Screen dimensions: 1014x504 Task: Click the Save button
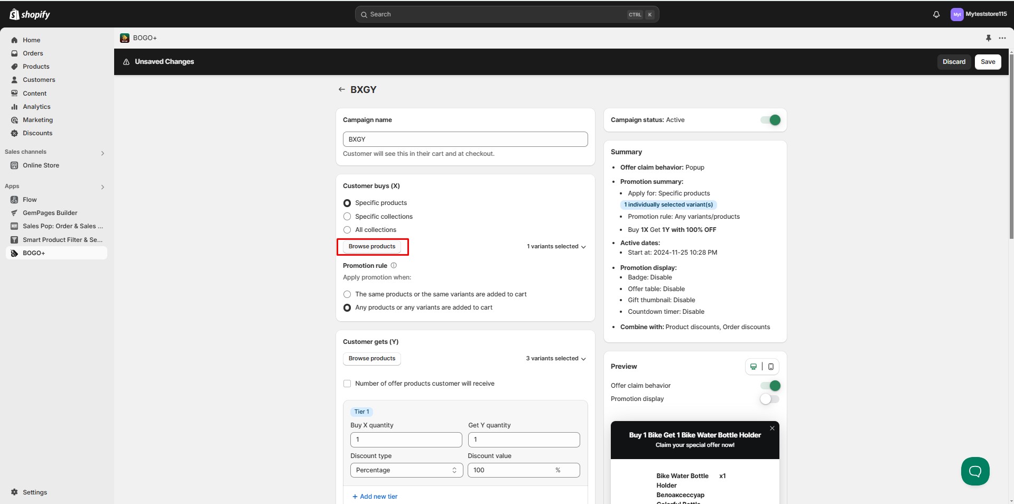point(987,62)
